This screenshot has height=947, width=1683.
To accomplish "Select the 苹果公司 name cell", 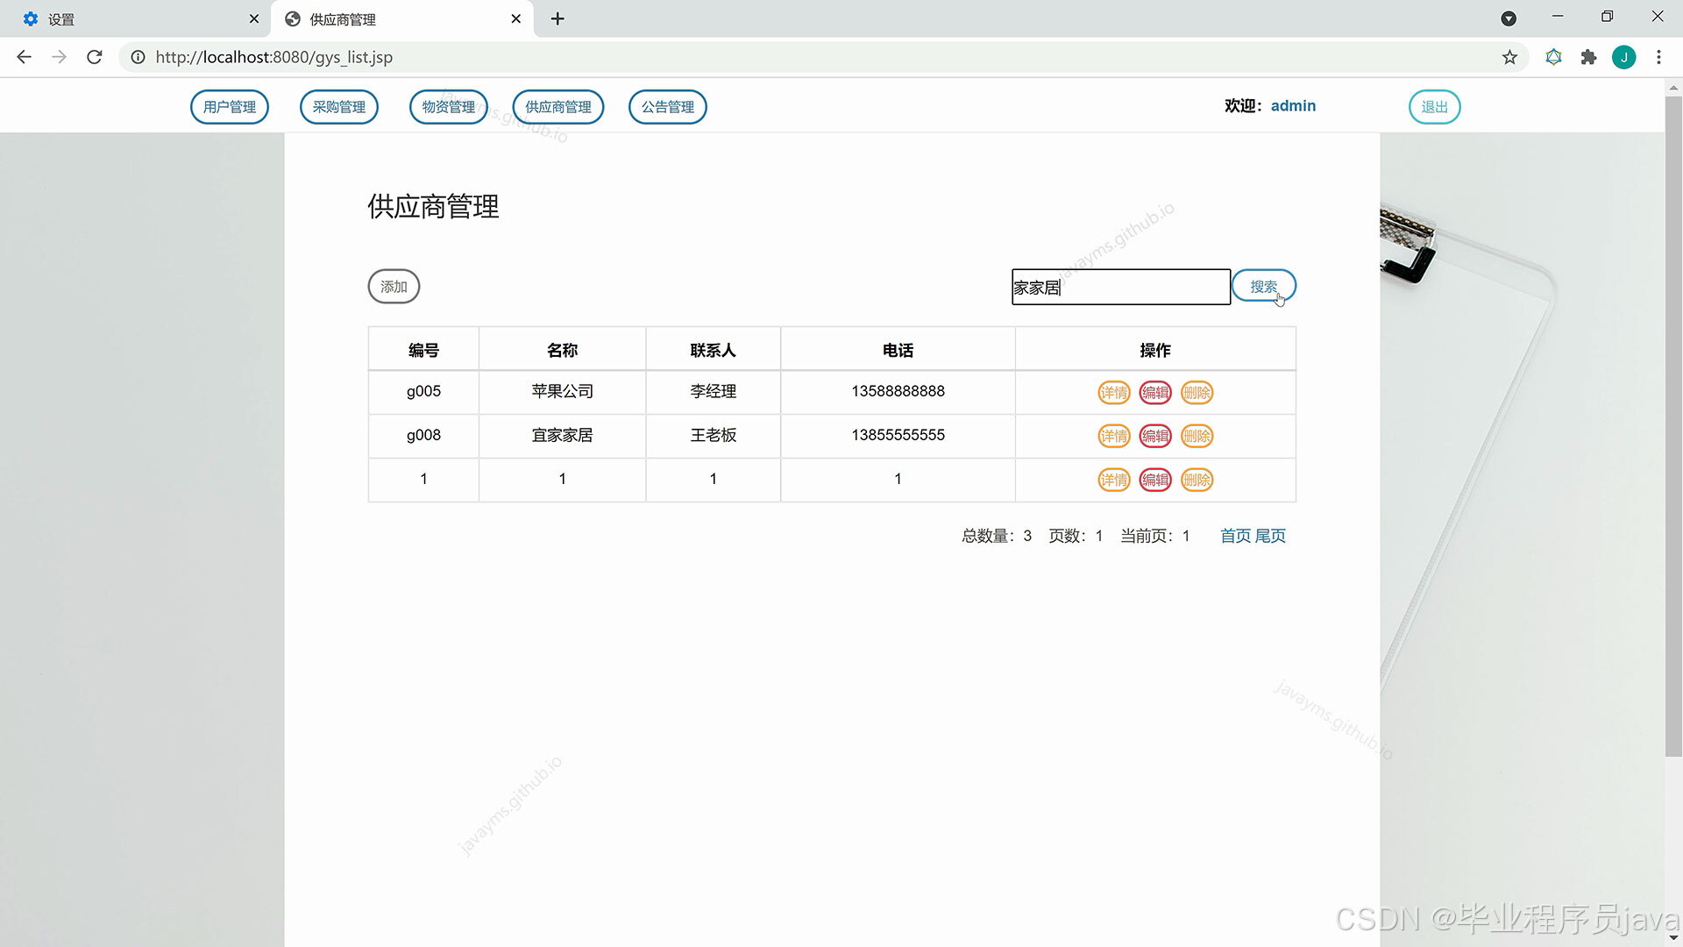I will tap(563, 392).
